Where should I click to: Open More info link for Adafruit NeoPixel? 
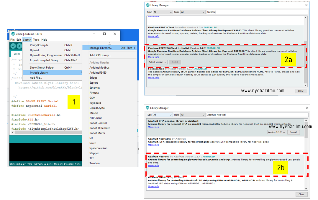click(x=153, y=166)
